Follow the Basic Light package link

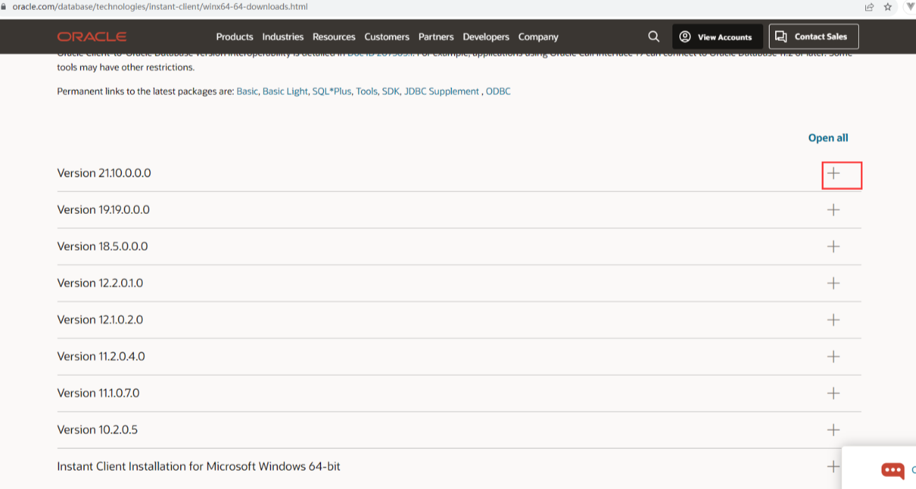point(285,91)
